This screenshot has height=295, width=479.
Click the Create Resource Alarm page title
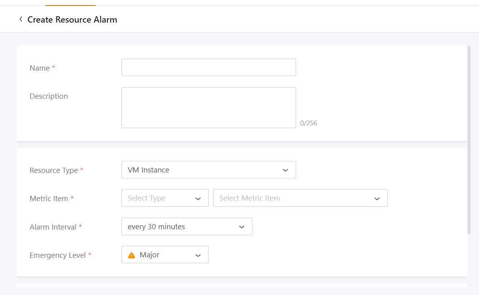(x=72, y=19)
